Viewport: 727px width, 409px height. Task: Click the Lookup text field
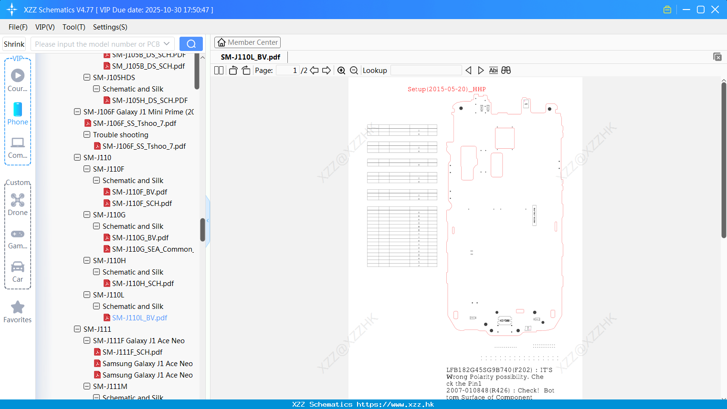coord(426,71)
